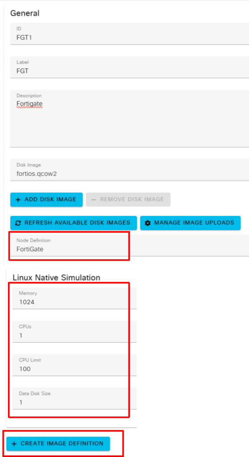
Task: Click the plus icon on Add Disk Image
Action: click(18, 199)
